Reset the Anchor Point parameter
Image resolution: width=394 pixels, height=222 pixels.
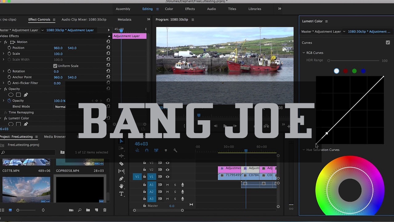click(x=108, y=77)
